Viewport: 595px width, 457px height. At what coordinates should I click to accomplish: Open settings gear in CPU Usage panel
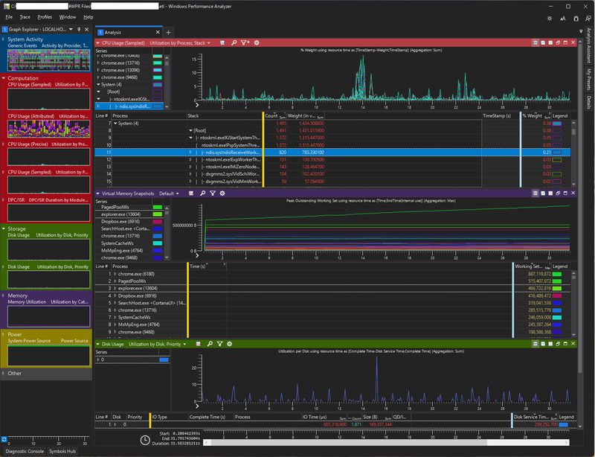[257, 43]
